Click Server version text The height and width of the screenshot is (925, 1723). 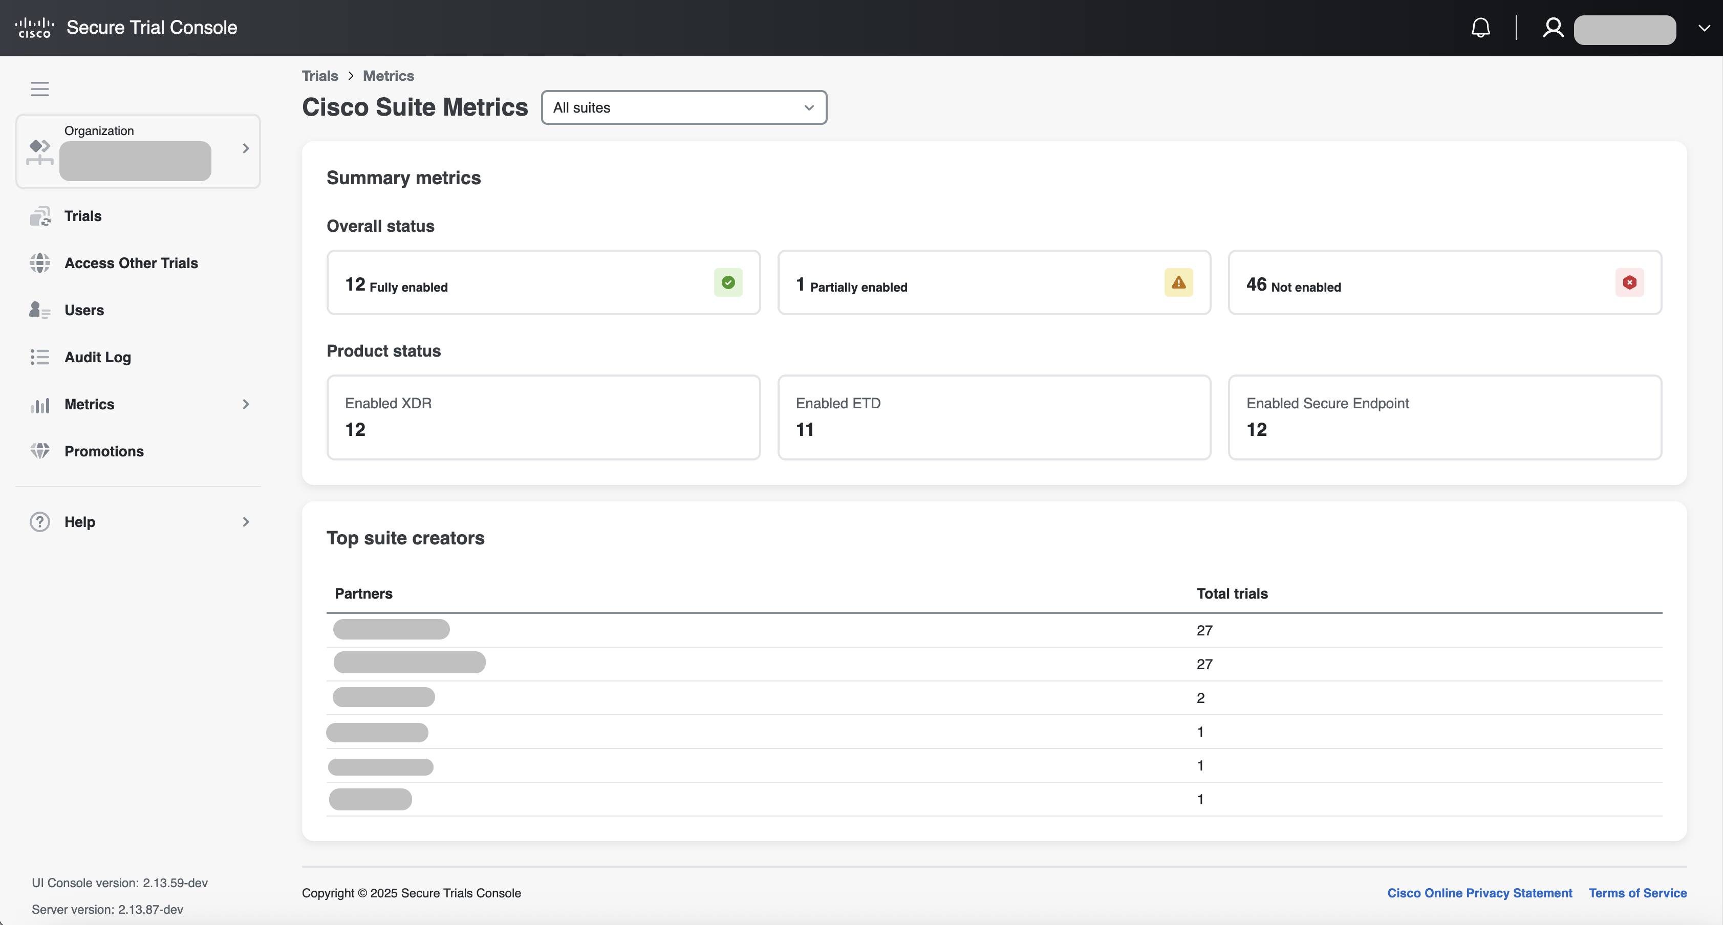click(x=107, y=910)
